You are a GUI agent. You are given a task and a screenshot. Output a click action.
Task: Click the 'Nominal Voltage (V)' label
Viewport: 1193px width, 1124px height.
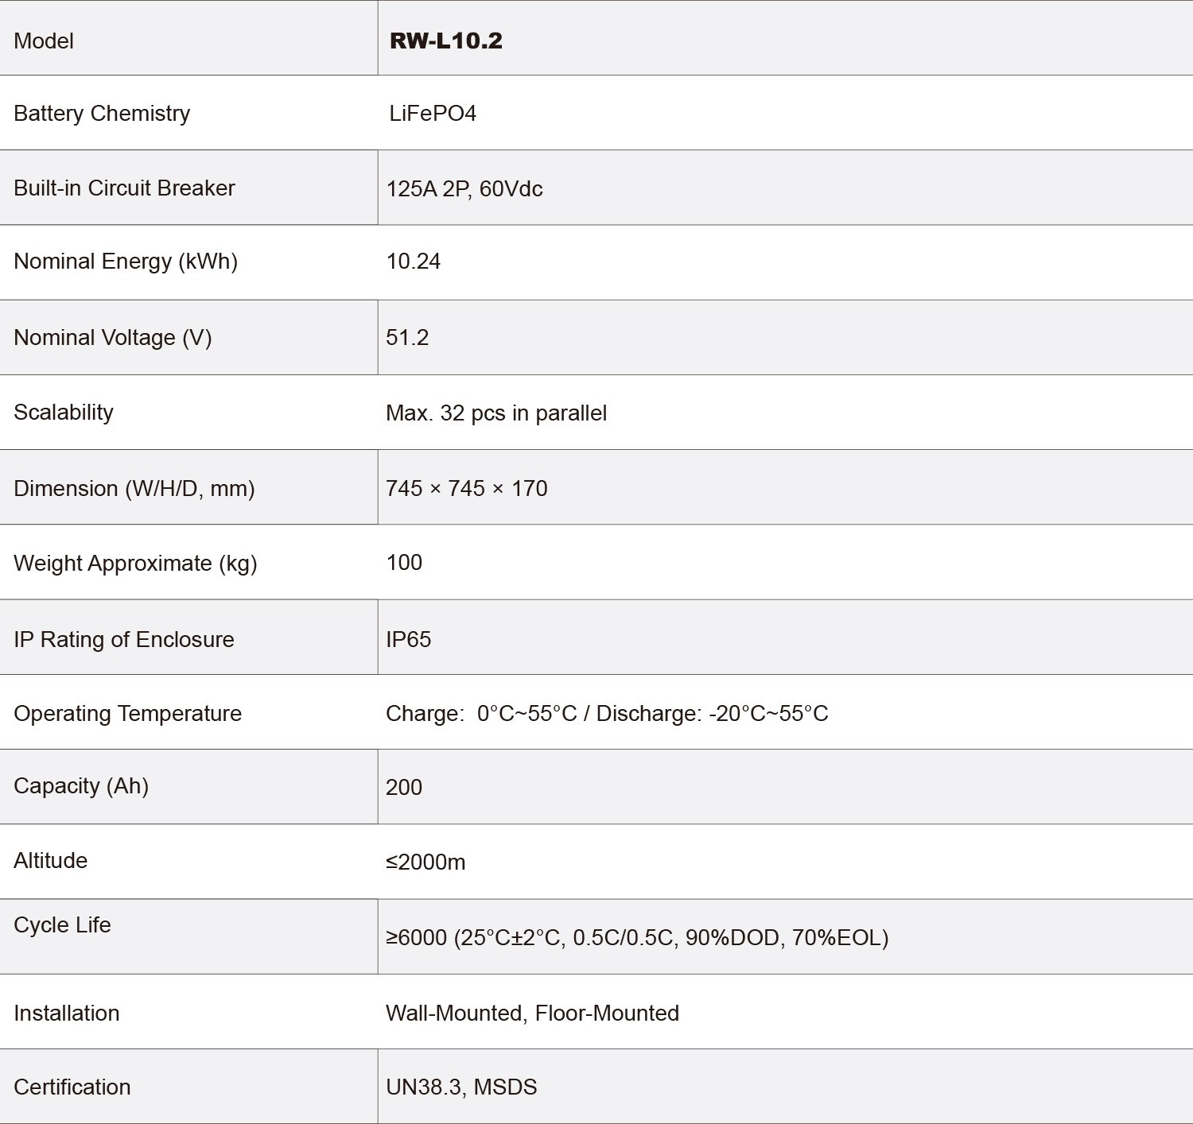(x=113, y=338)
